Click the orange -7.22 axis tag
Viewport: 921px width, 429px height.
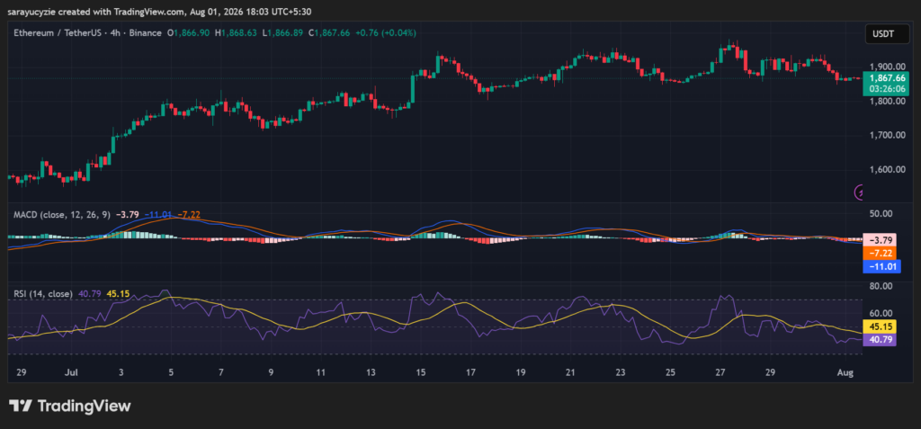pyautogui.click(x=879, y=254)
